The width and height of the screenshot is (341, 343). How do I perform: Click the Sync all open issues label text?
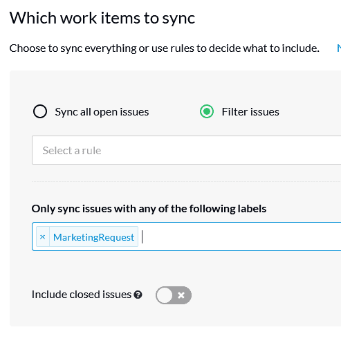102,112
